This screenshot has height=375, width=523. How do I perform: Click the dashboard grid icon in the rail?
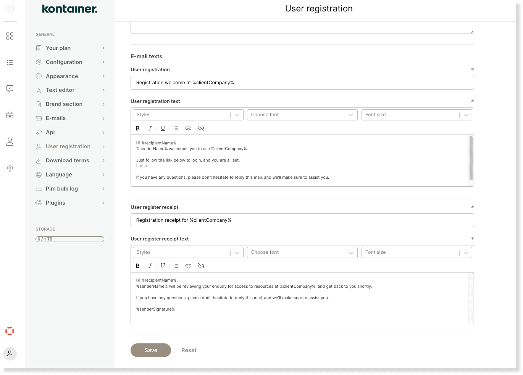10,36
